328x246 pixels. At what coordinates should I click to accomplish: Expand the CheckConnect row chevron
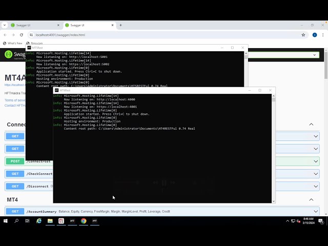(316, 174)
